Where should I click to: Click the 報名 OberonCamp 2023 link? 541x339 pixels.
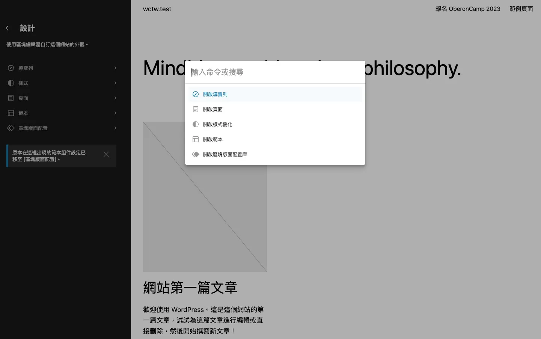(468, 9)
